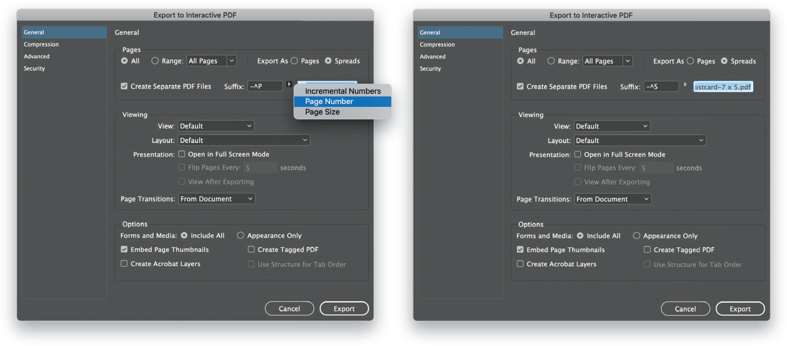Open suffix options arrow in right dialog

[x=685, y=85]
